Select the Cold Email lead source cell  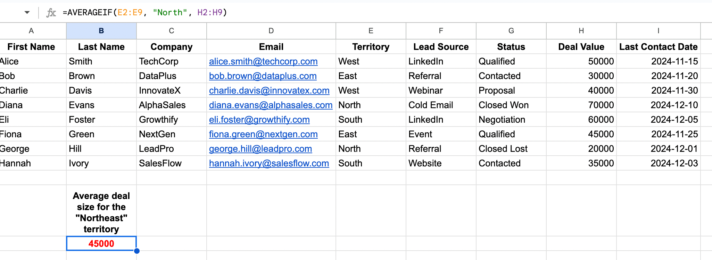click(x=431, y=105)
